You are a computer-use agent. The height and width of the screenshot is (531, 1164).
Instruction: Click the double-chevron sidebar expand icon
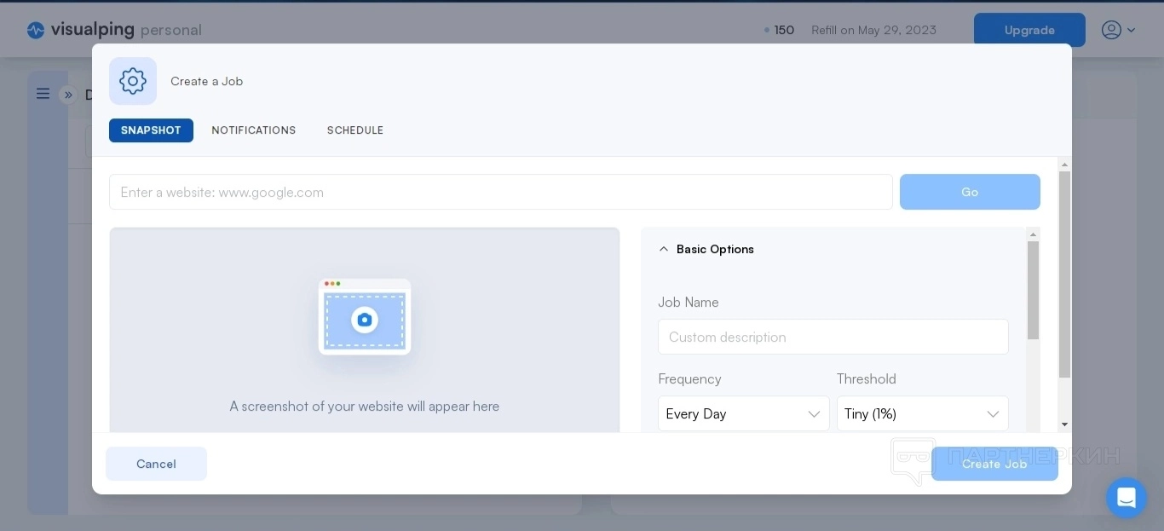pyautogui.click(x=68, y=95)
